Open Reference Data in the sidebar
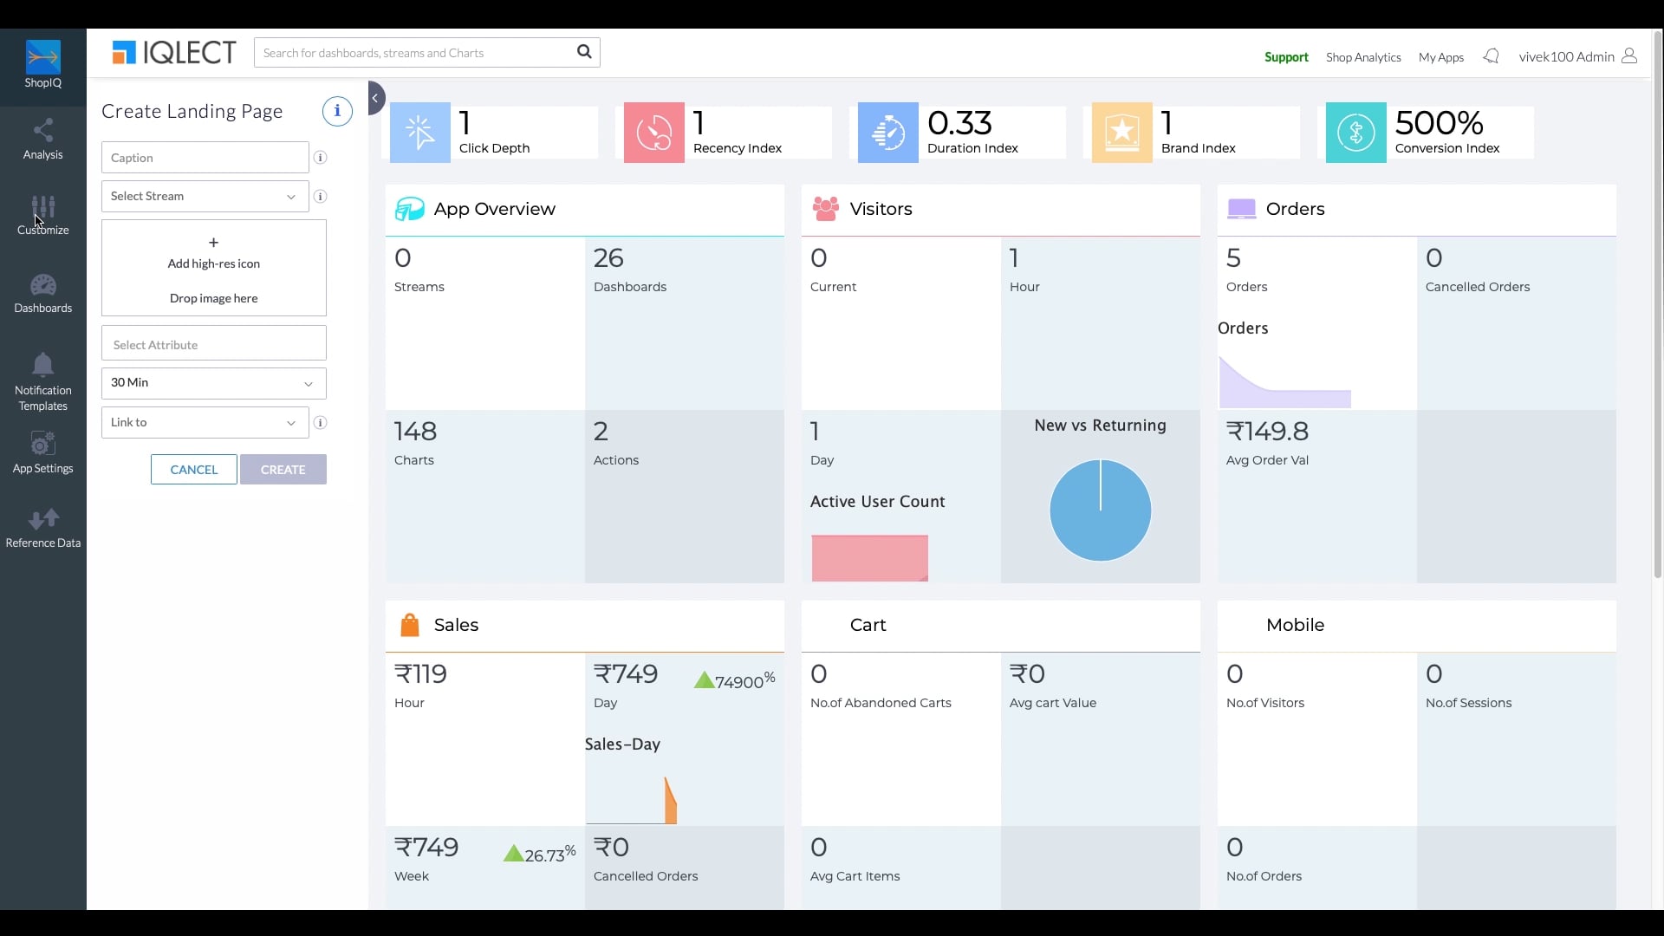 (x=42, y=528)
